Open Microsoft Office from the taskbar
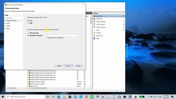Image resolution: width=176 pixels, height=99 pixels. [86, 97]
